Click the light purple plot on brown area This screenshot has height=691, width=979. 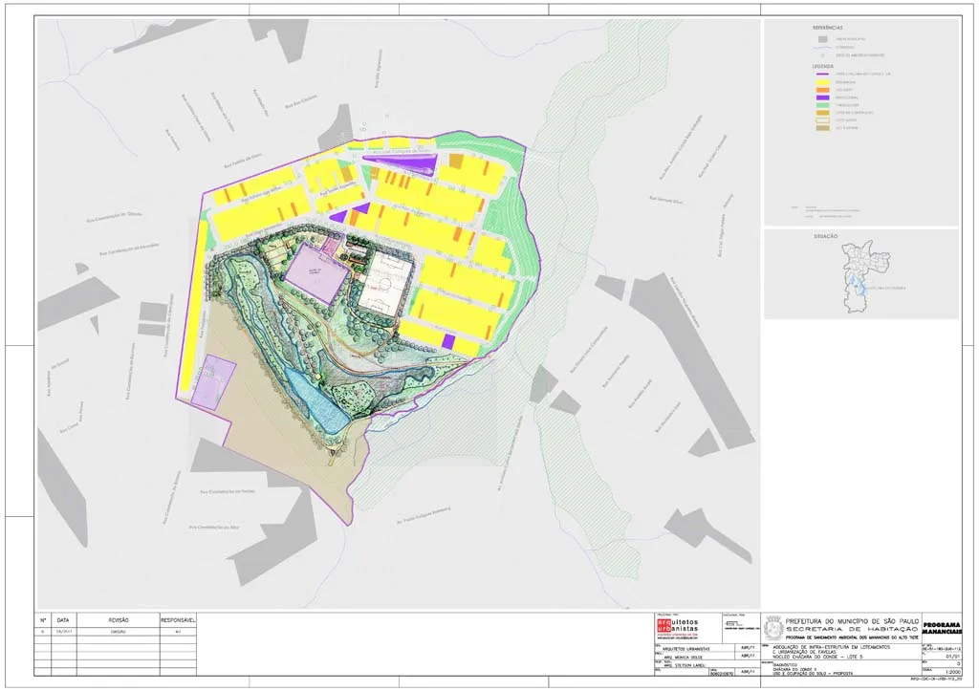212,382
